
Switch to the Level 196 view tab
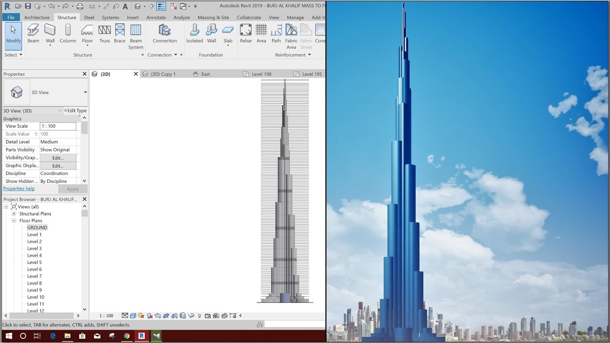(261, 74)
